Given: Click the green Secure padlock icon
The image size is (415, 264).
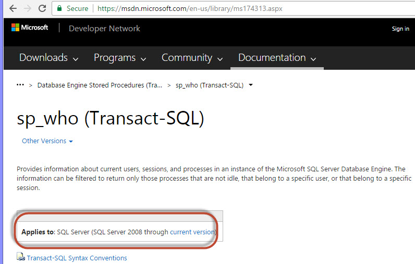Looking at the screenshot, I should (x=59, y=9).
